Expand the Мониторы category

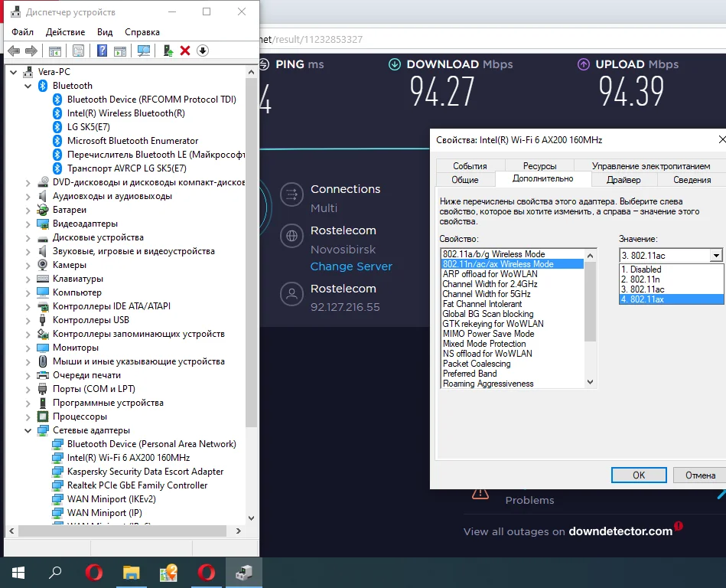pos(28,348)
